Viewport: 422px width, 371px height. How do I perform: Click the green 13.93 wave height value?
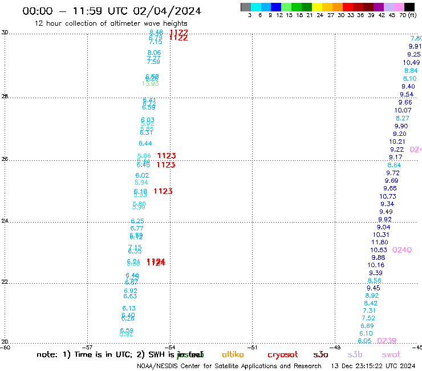coord(150,83)
